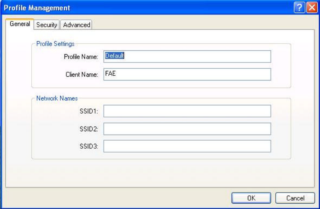
Task: Click the Profile Management title bar text
Action: [x=37, y=8]
